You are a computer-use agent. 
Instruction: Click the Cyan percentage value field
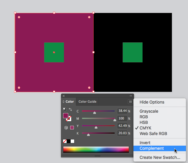click(x=122, y=111)
